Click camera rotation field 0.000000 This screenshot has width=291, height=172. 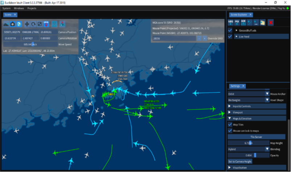tap(48, 38)
